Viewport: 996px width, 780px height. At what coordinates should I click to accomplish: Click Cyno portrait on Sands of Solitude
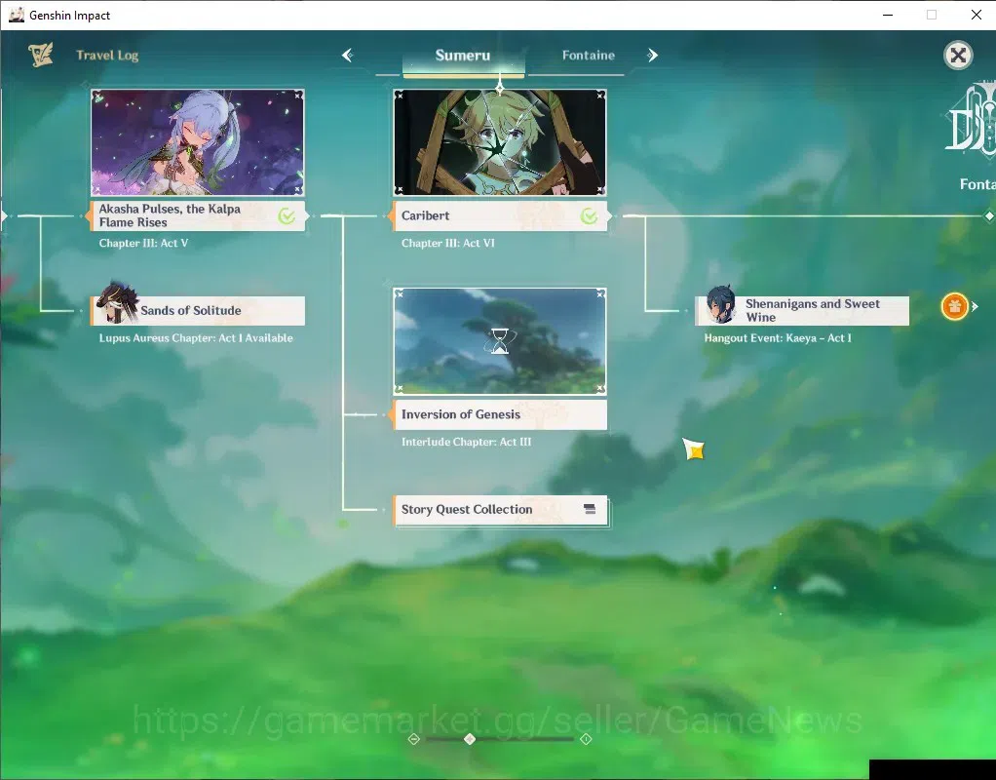coord(117,302)
